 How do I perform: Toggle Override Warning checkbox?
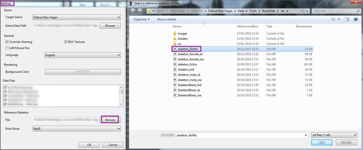(7, 42)
